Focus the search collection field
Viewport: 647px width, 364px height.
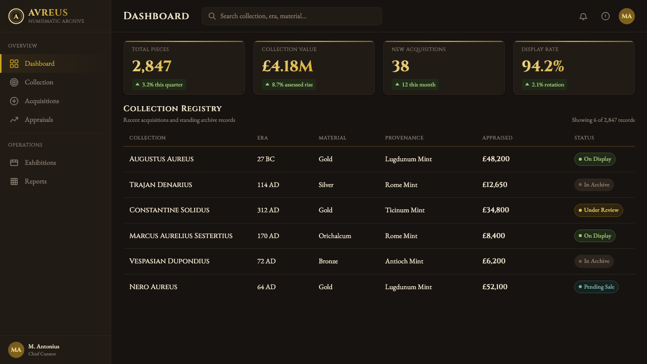tap(292, 16)
